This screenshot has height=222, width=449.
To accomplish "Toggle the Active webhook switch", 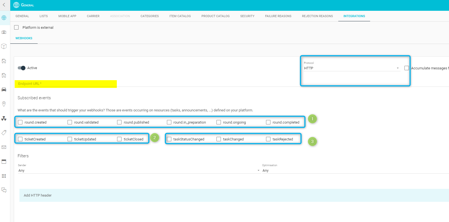I will point(22,68).
